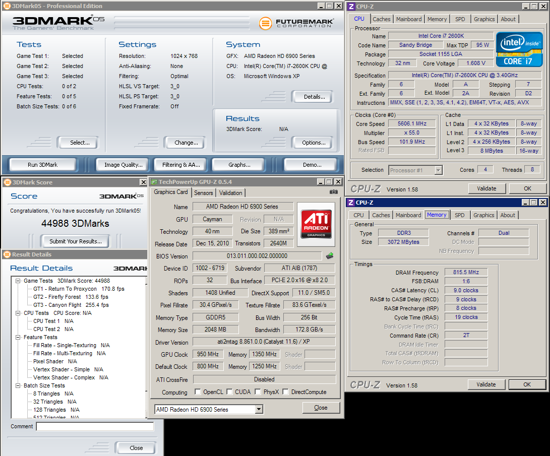Click the Intel Core i7 inside logo

click(x=519, y=49)
